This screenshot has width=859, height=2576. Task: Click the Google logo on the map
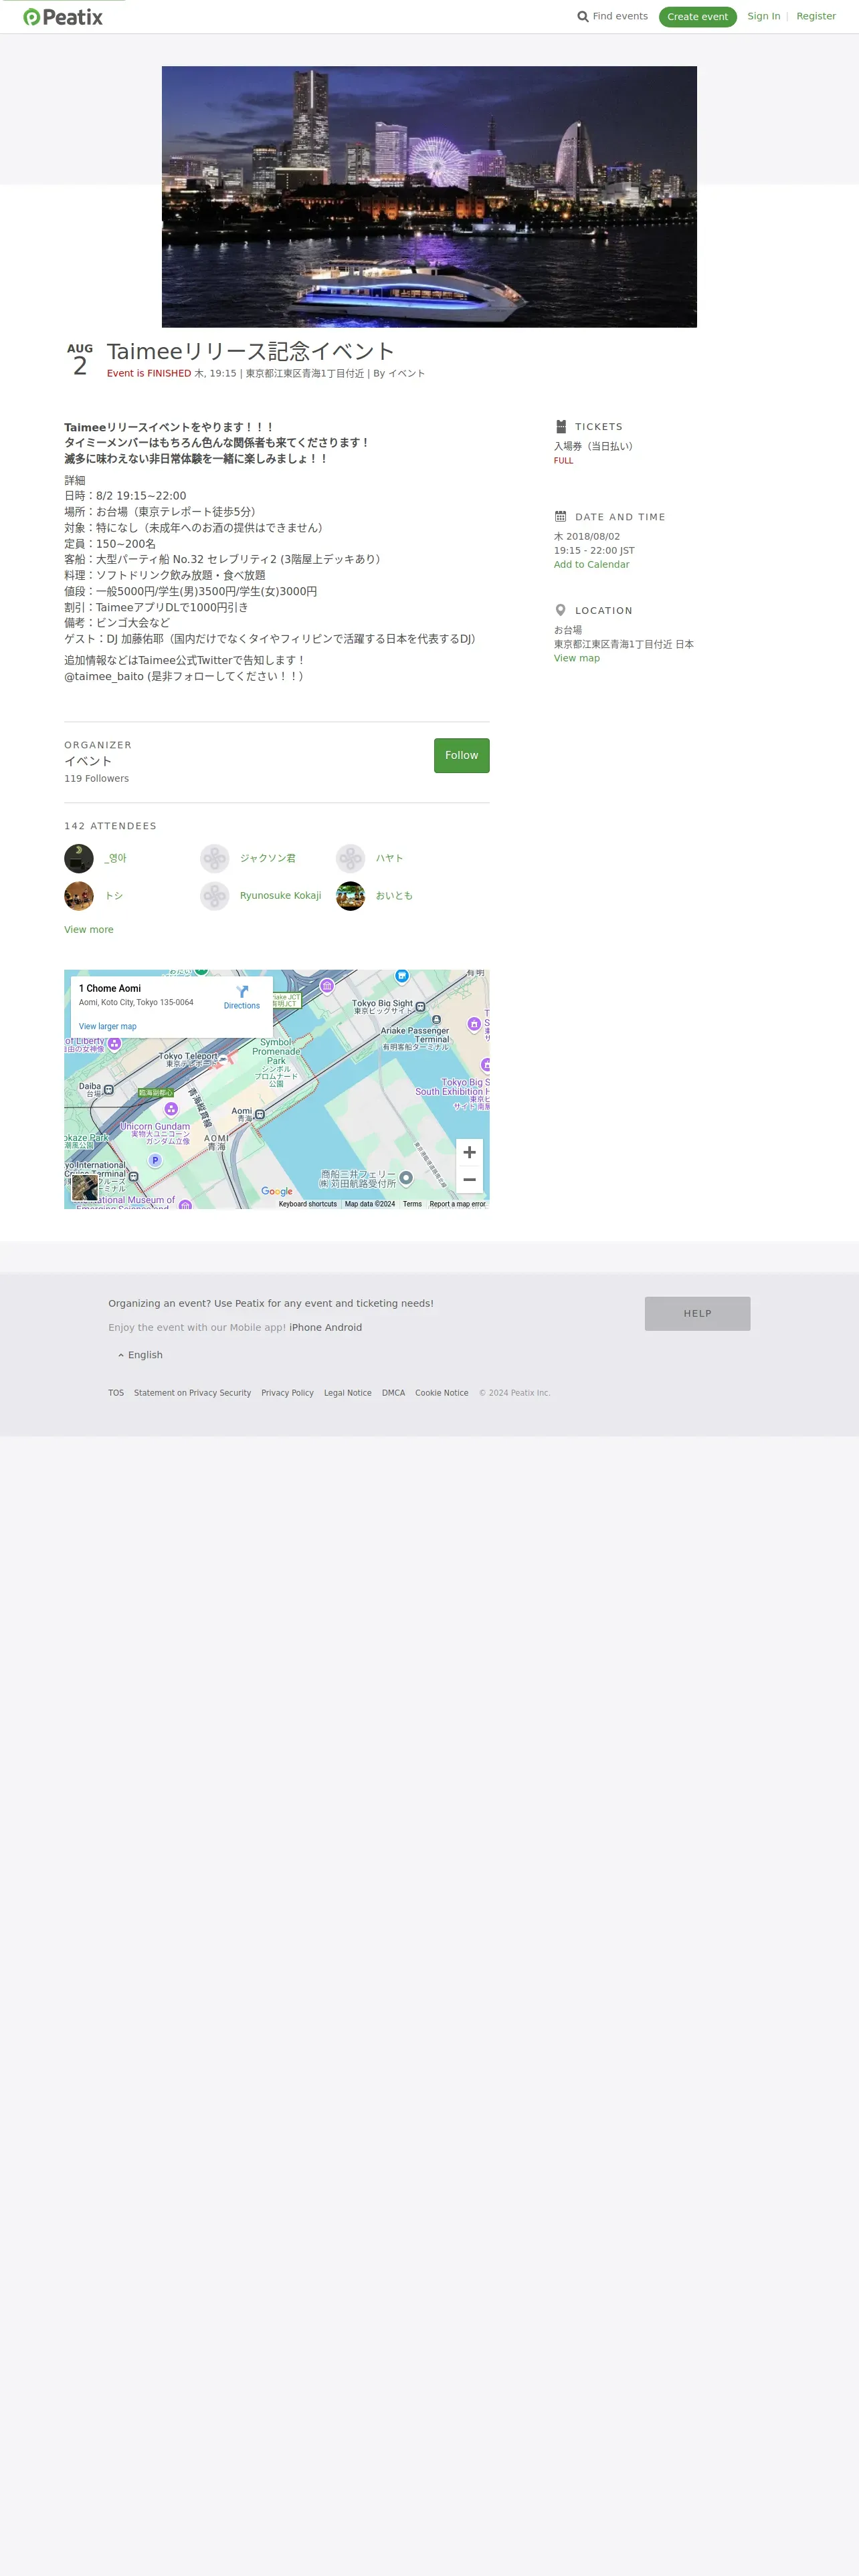(277, 1191)
